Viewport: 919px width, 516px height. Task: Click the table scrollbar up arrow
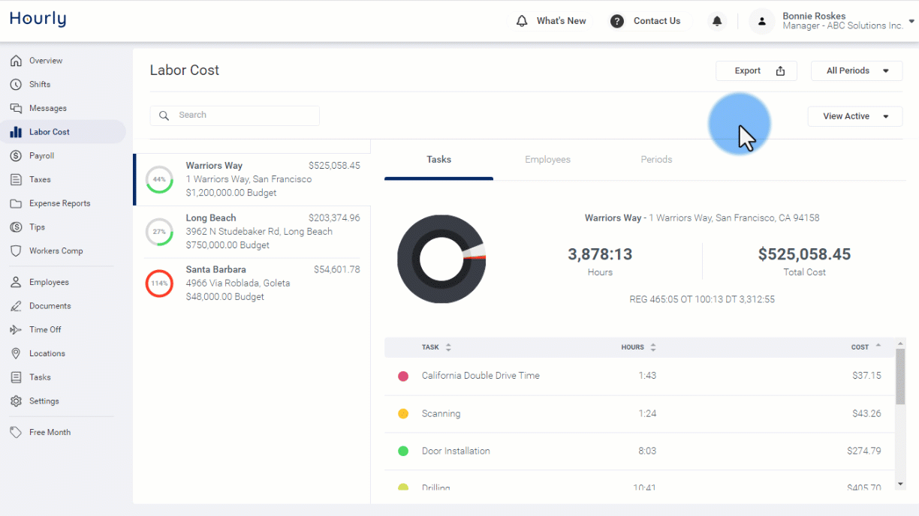coord(901,343)
